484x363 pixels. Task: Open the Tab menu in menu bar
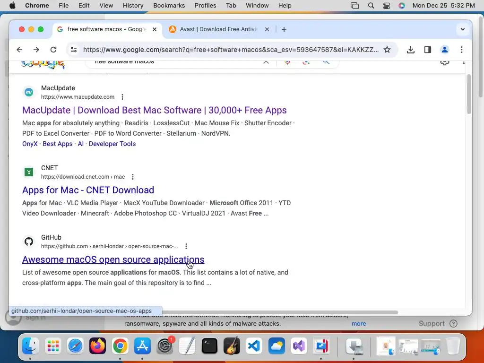point(231,6)
